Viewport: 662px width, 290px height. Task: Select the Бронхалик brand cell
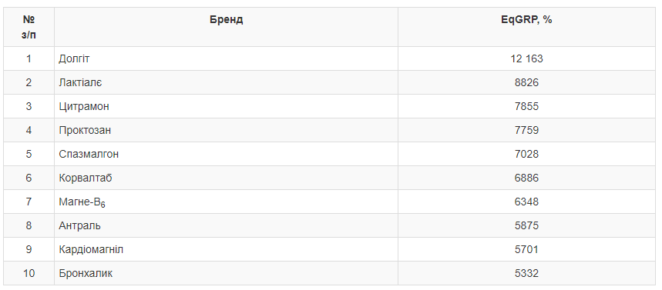(226, 274)
